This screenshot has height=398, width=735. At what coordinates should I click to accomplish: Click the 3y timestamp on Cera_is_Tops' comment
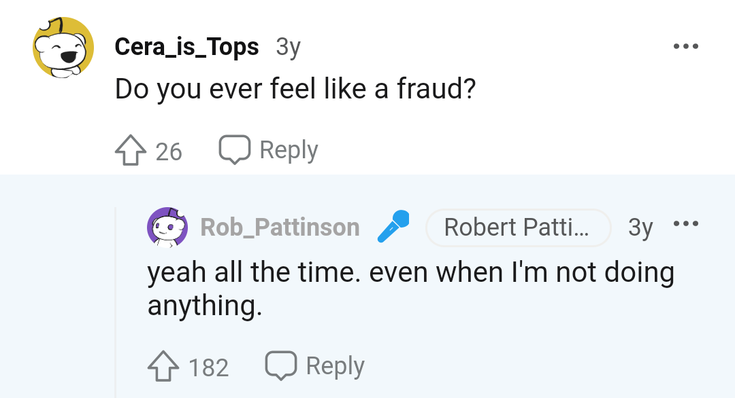pos(289,48)
